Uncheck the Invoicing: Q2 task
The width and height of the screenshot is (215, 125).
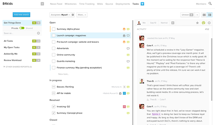pos(54,107)
